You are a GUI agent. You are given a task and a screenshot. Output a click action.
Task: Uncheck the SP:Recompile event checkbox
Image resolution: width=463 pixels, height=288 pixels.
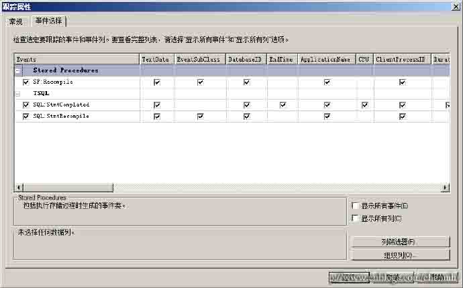26,82
